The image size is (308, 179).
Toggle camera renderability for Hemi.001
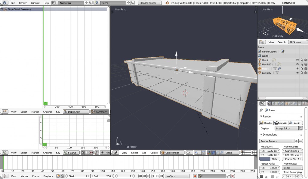click(306, 64)
